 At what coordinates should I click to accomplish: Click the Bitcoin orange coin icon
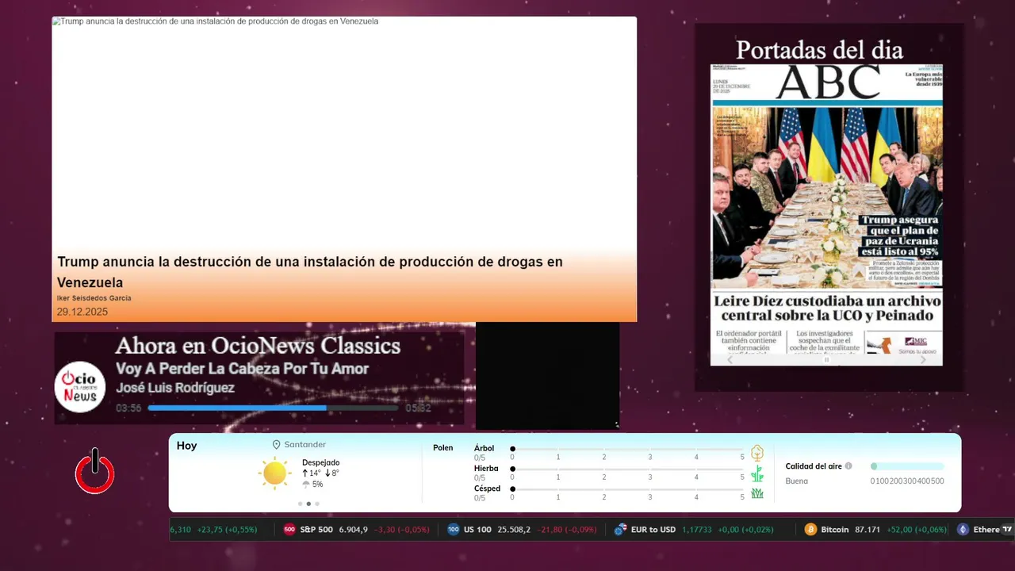(x=810, y=529)
